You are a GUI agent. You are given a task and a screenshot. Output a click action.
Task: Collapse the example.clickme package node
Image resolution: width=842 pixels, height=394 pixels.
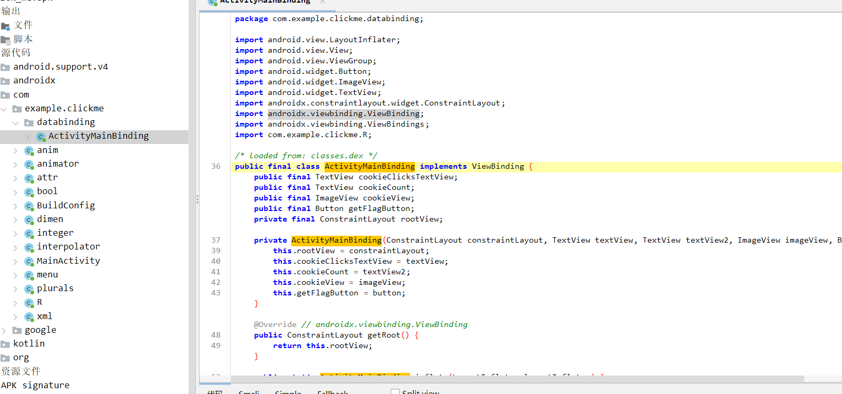coord(4,109)
